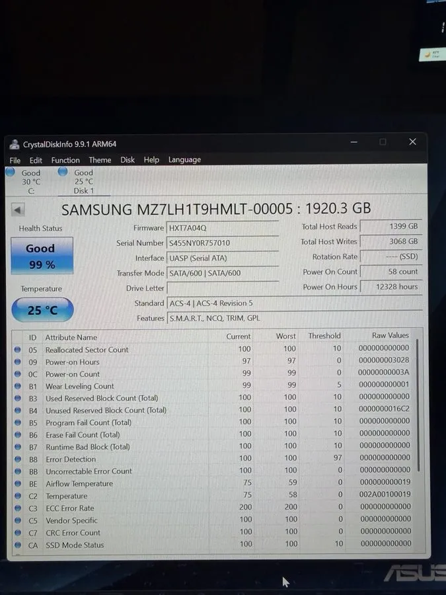
Task: Click the Standard field ACS-4
Action: 294,303
